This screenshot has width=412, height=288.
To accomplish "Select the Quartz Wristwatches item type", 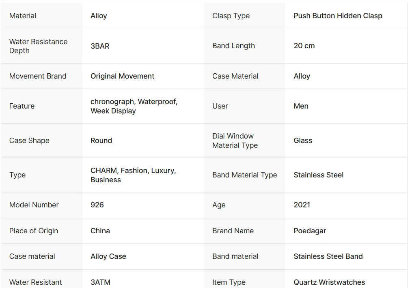I will [329, 282].
